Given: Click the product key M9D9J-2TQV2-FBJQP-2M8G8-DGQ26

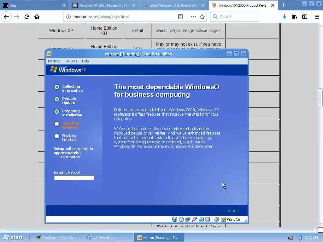Looking at the screenshot, I should pos(188,31).
